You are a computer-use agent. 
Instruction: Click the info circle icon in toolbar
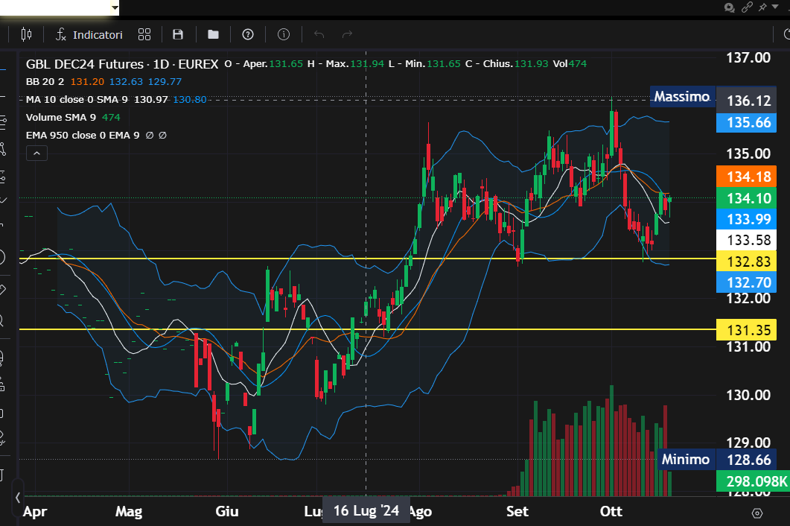(x=284, y=34)
